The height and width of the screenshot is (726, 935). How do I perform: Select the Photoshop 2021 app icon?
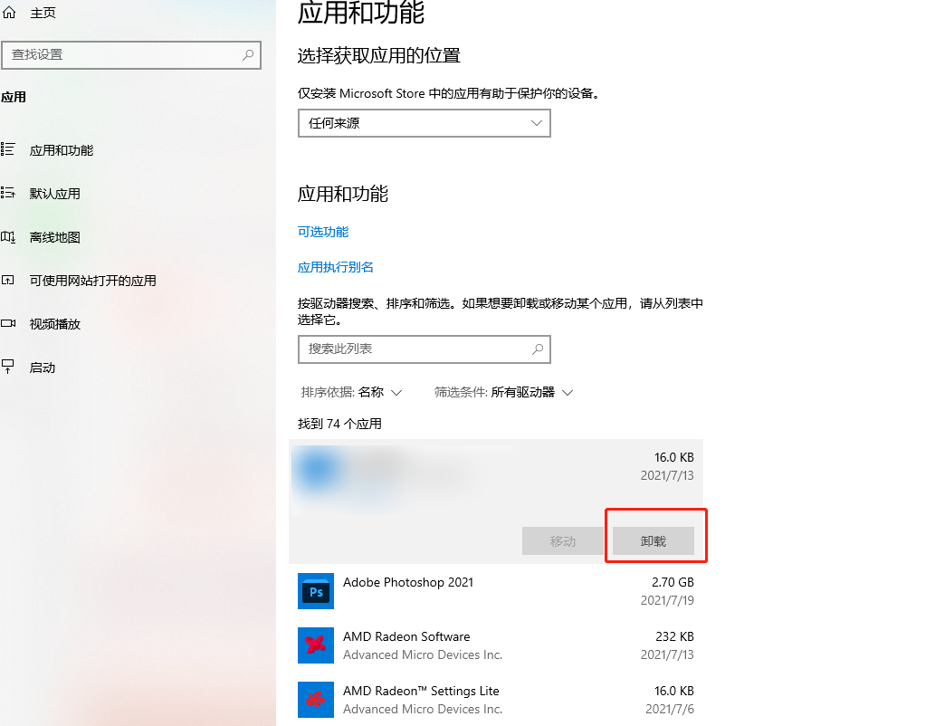[x=315, y=591]
